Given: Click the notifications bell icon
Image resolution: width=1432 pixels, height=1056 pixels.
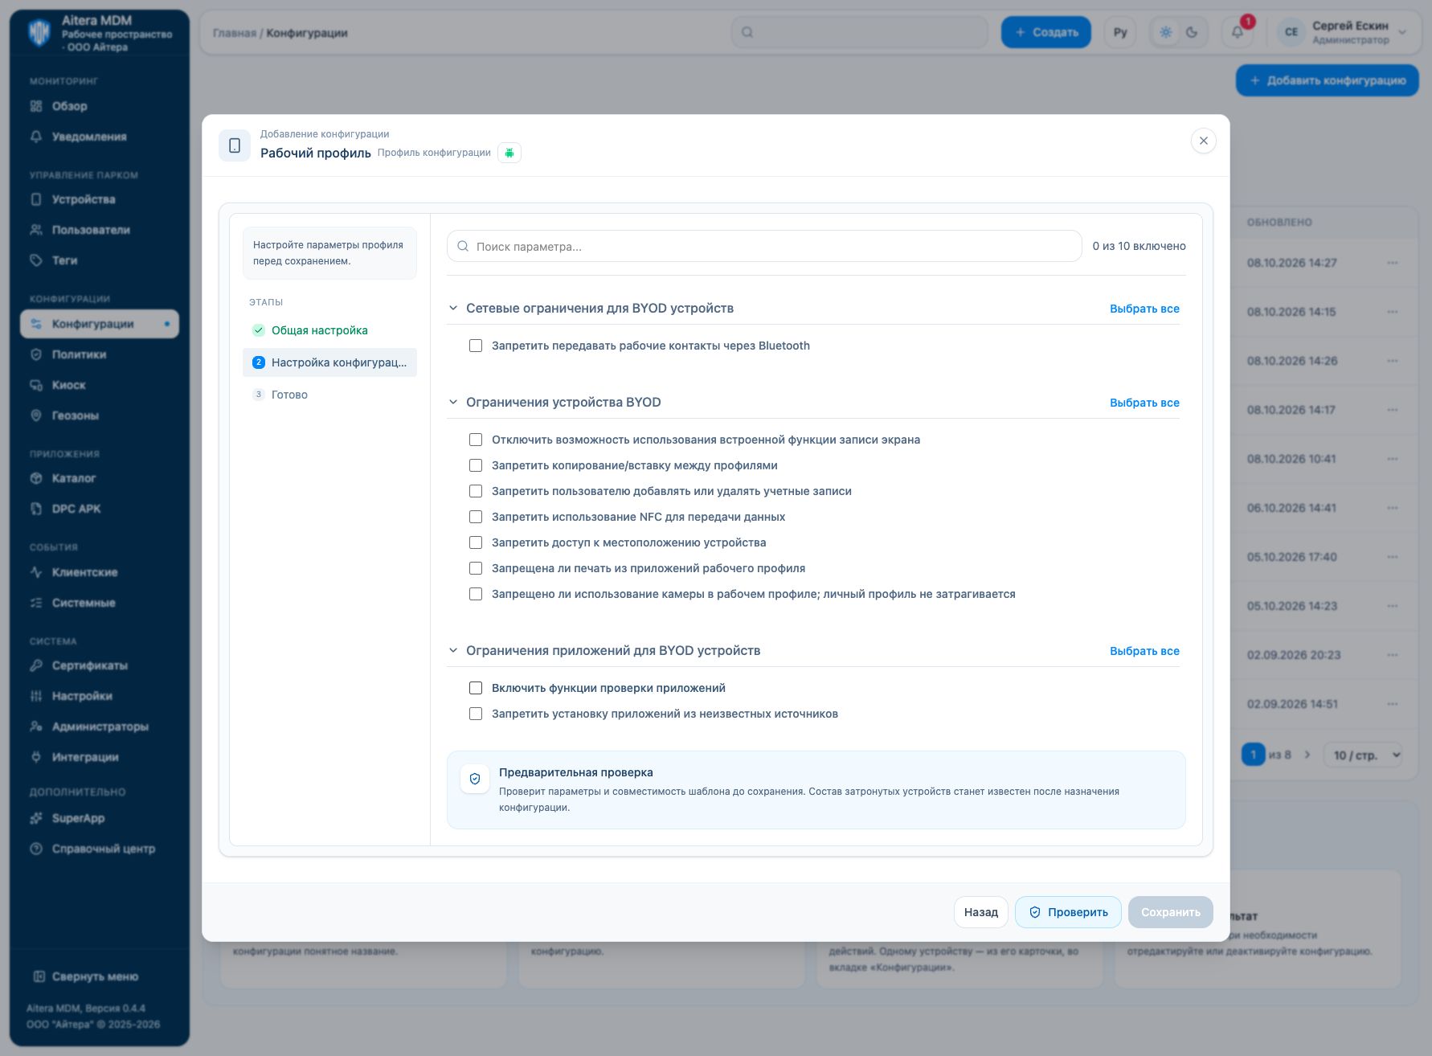Looking at the screenshot, I should pos(1238,32).
